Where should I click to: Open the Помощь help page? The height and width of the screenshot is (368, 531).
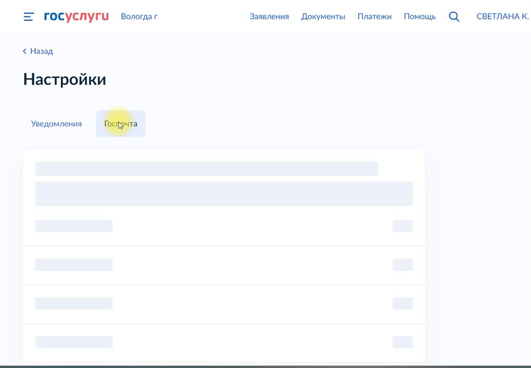[419, 16]
